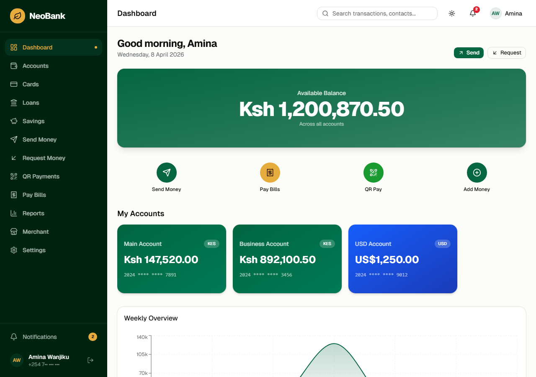This screenshot has height=377, width=536.
Task: Click the Weekly Overview chart peak
Action: pos(334,344)
